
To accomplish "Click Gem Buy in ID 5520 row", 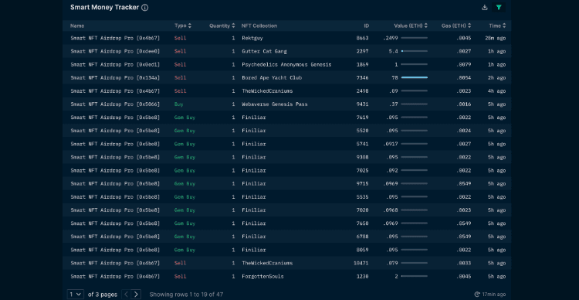I will click(x=185, y=131).
